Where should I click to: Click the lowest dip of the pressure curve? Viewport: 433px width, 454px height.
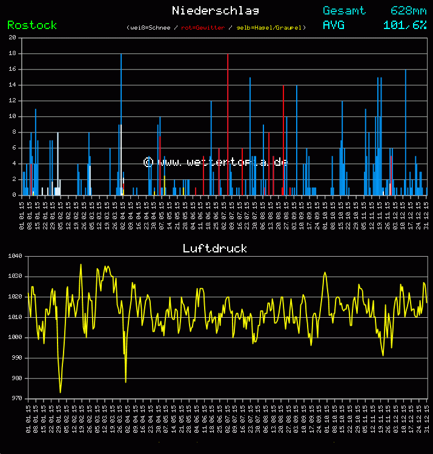click(x=60, y=392)
